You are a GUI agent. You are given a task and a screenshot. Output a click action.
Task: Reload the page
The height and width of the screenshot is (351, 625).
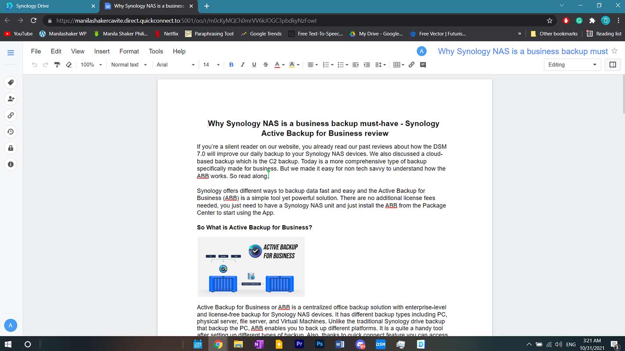[33, 20]
